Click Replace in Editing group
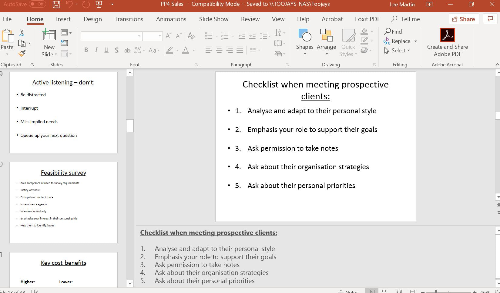 (397, 41)
